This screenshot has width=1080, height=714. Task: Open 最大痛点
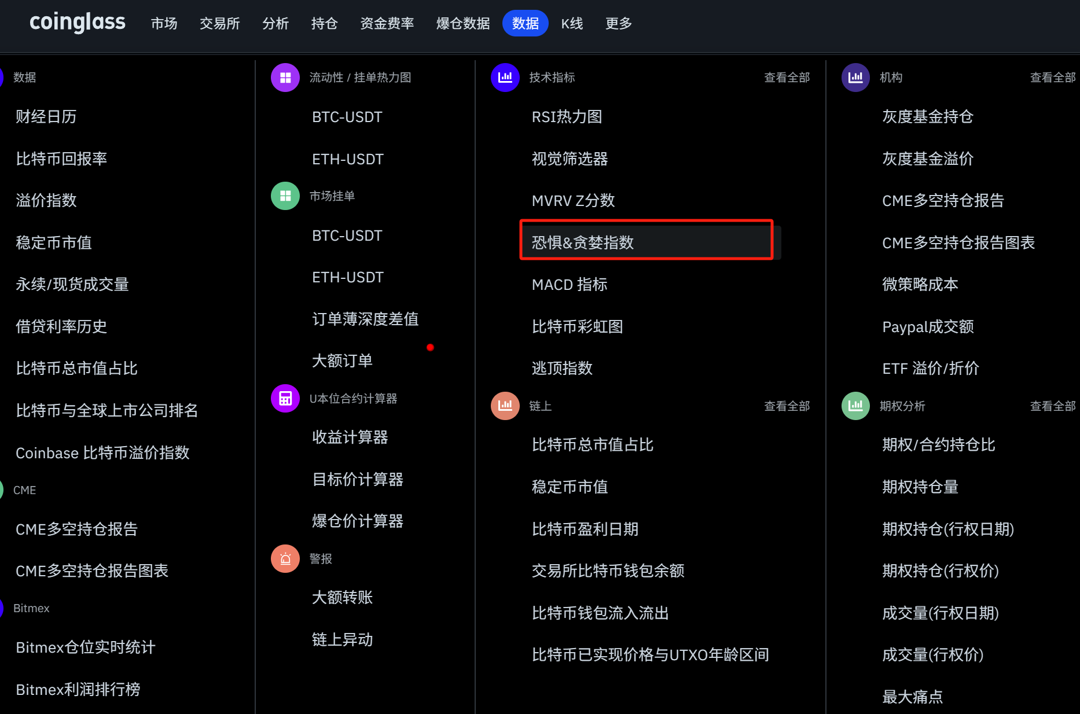913,697
